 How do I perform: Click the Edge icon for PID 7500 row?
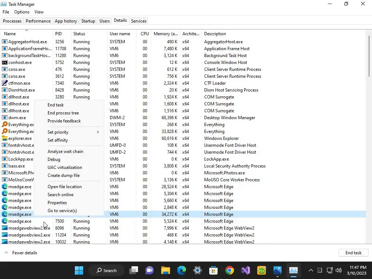(x=4, y=221)
